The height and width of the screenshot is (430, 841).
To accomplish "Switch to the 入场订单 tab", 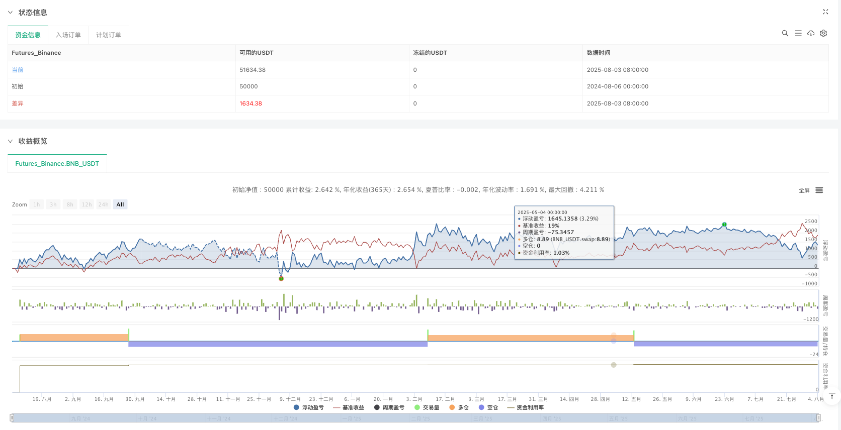I will 68,35.
